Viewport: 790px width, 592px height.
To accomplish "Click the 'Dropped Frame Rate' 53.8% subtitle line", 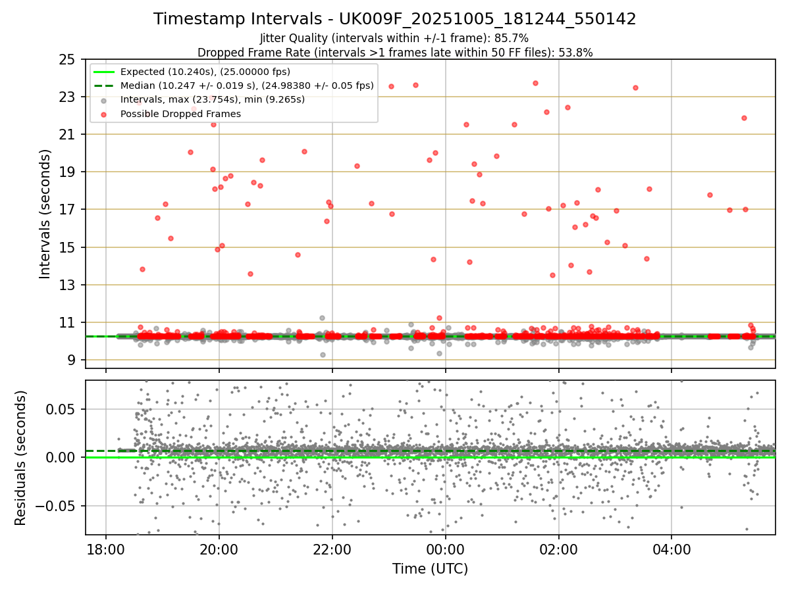I will coord(395,53).
